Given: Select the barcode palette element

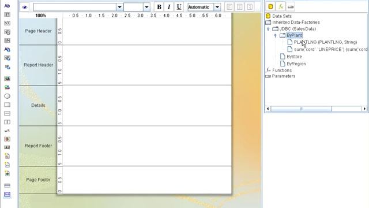Looking at the screenshot, I should tap(7, 147).
